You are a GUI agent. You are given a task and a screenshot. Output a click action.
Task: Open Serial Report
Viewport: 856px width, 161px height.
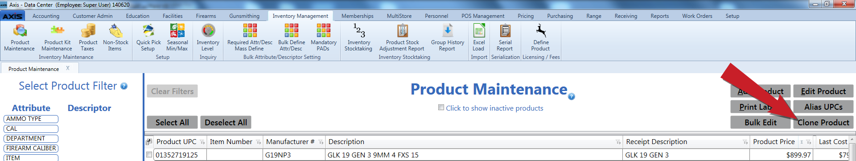point(505,37)
